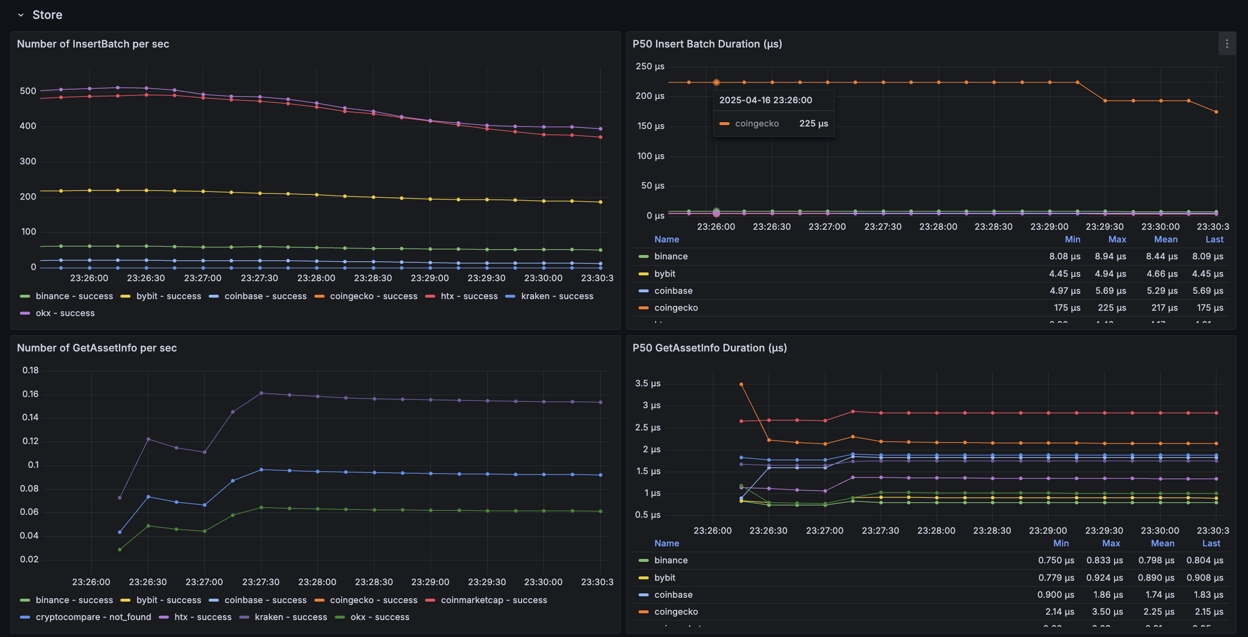Click the Name header in Insert Batch table
This screenshot has width=1248, height=637.
[x=666, y=239]
